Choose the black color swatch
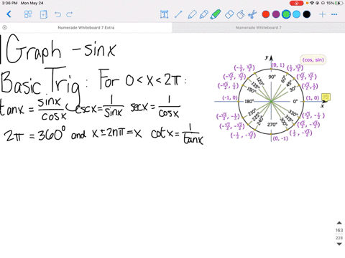 point(307,14)
